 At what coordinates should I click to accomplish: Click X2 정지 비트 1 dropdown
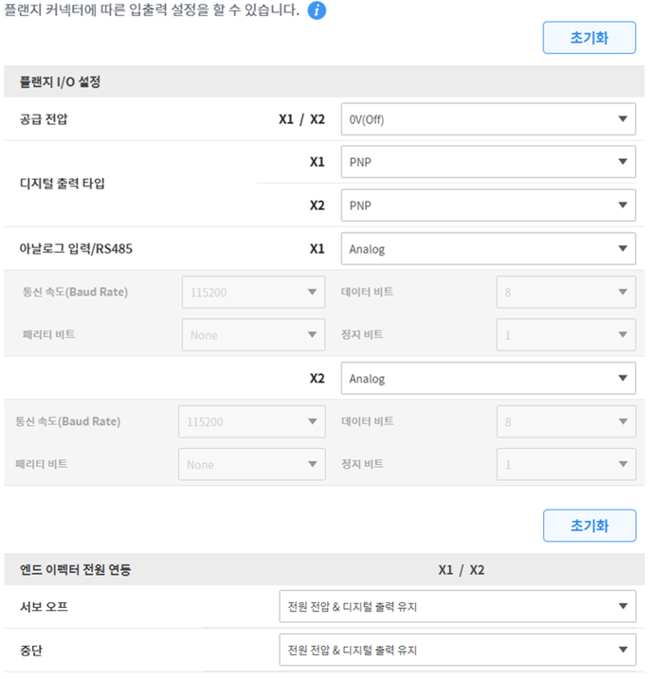(x=566, y=464)
